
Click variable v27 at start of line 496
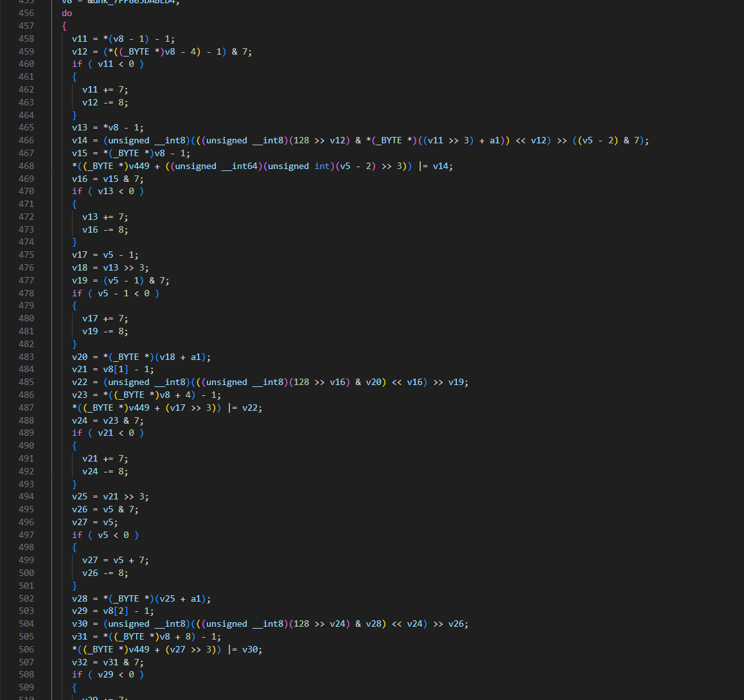pos(80,522)
